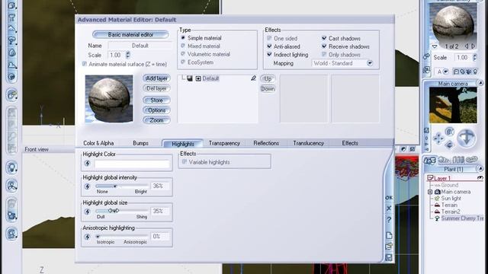This screenshot has width=488, height=274.
Task: Switch to Translucency tab
Action: [308, 143]
